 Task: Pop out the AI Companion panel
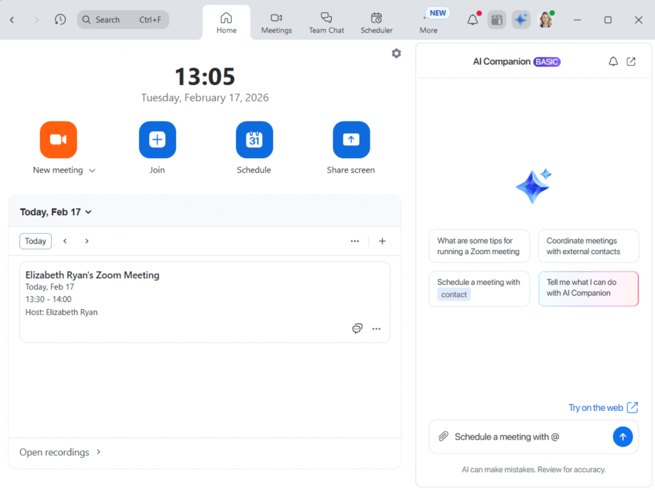[631, 61]
